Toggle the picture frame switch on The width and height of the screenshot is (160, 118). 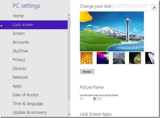pos(97,99)
